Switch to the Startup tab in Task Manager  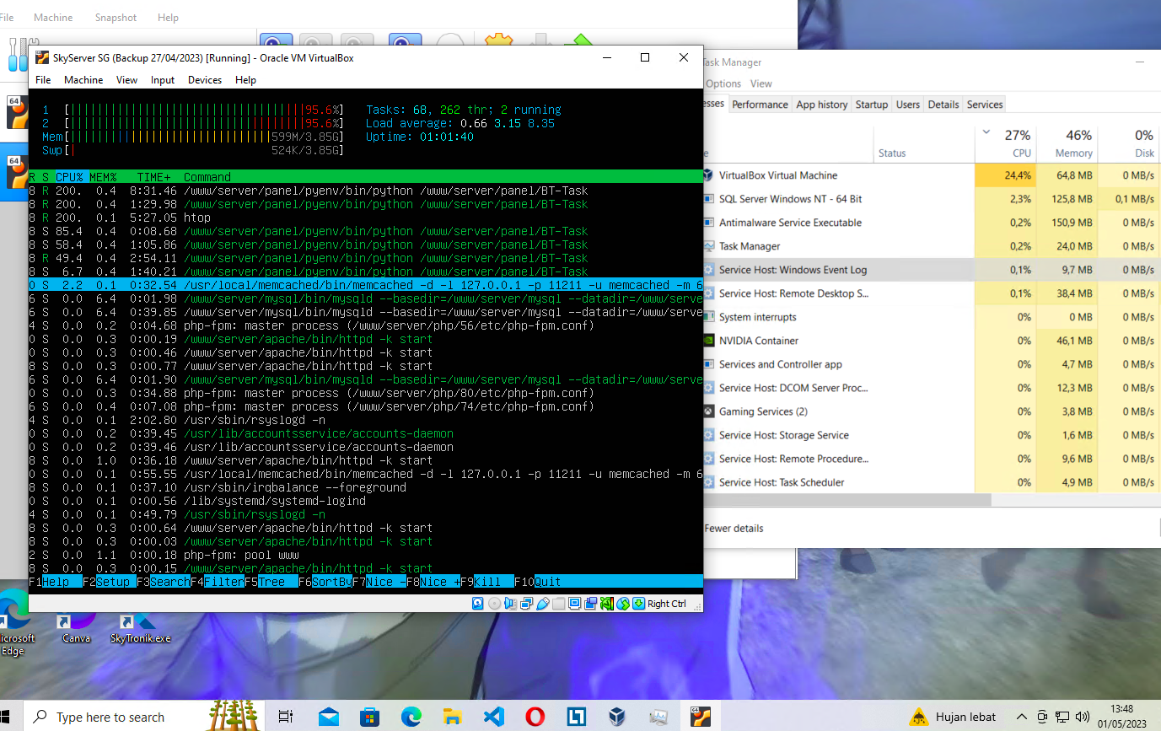871,105
